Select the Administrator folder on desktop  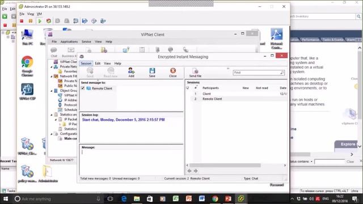click(48, 173)
